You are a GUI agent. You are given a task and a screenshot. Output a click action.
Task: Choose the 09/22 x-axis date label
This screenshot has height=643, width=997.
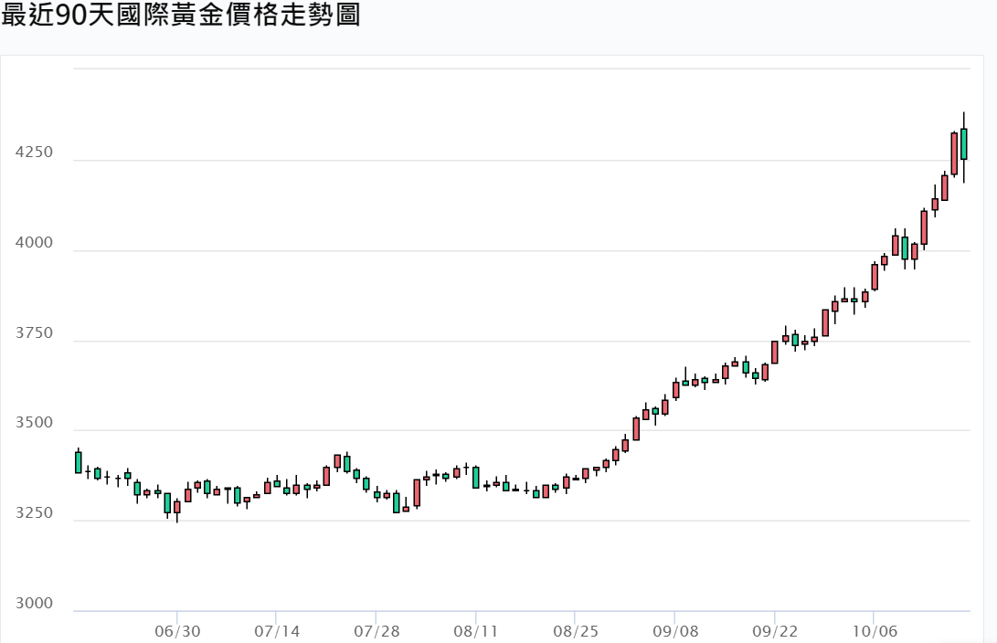point(774,631)
